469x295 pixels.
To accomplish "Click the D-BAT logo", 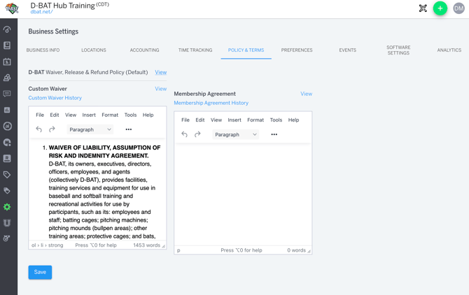I will click(12, 8).
